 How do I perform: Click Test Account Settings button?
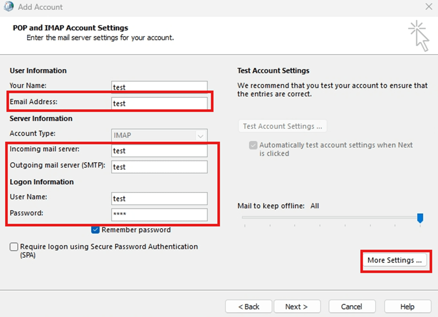(283, 126)
